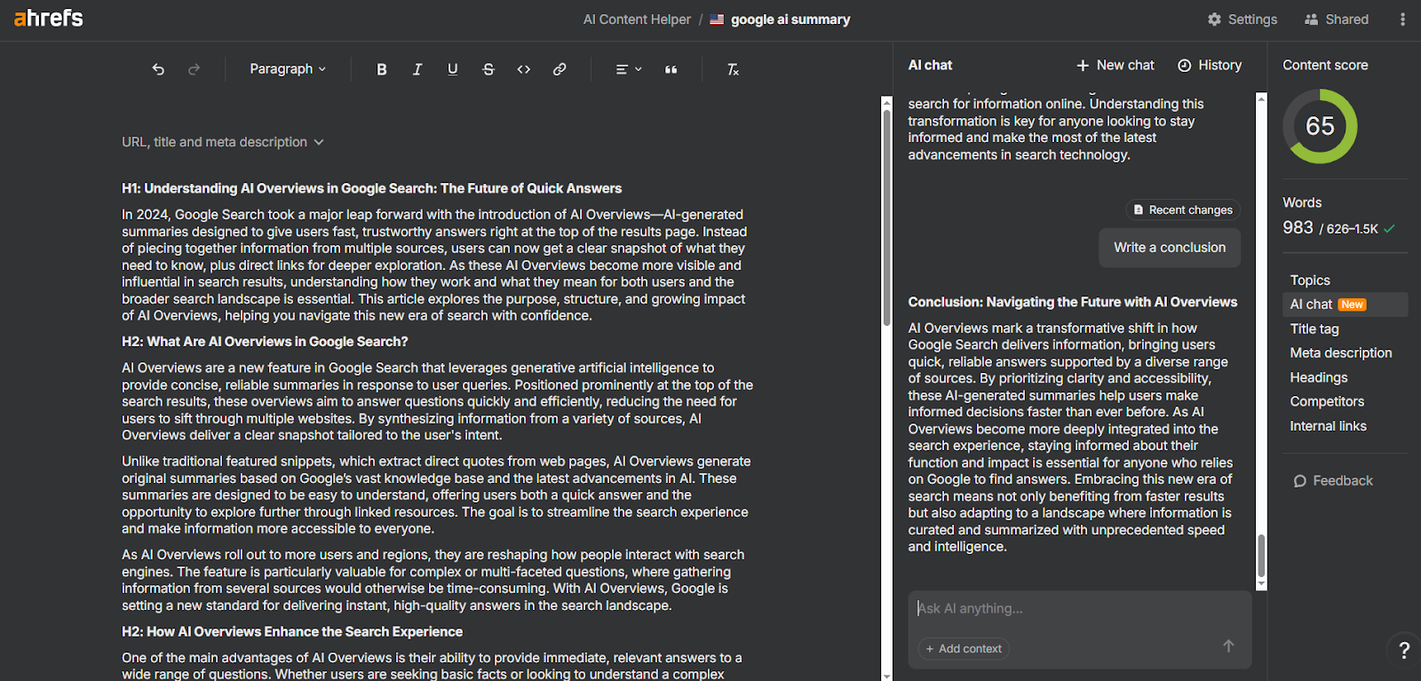Viewport: 1421px width, 681px height.
Task: Click the New badge beside AI chat
Action: click(x=1353, y=305)
